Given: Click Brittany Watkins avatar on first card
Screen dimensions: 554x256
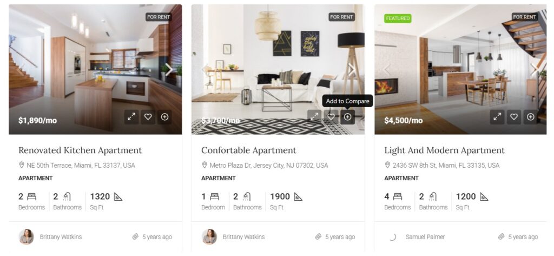Looking at the screenshot, I should [26, 237].
